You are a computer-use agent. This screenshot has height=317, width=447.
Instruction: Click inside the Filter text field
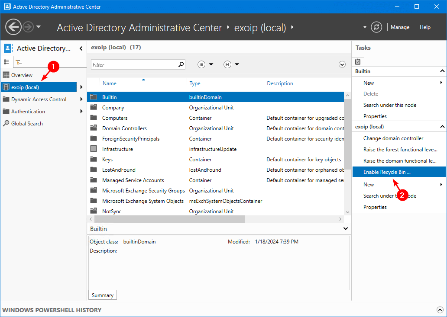pos(134,64)
